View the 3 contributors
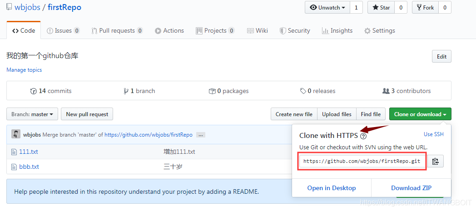This screenshot has height=211, width=476. pyautogui.click(x=407, y=91)
